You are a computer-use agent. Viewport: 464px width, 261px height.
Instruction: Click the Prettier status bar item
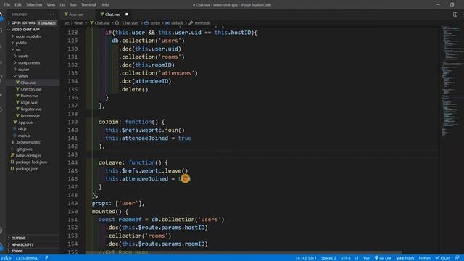tap(424, 258)
